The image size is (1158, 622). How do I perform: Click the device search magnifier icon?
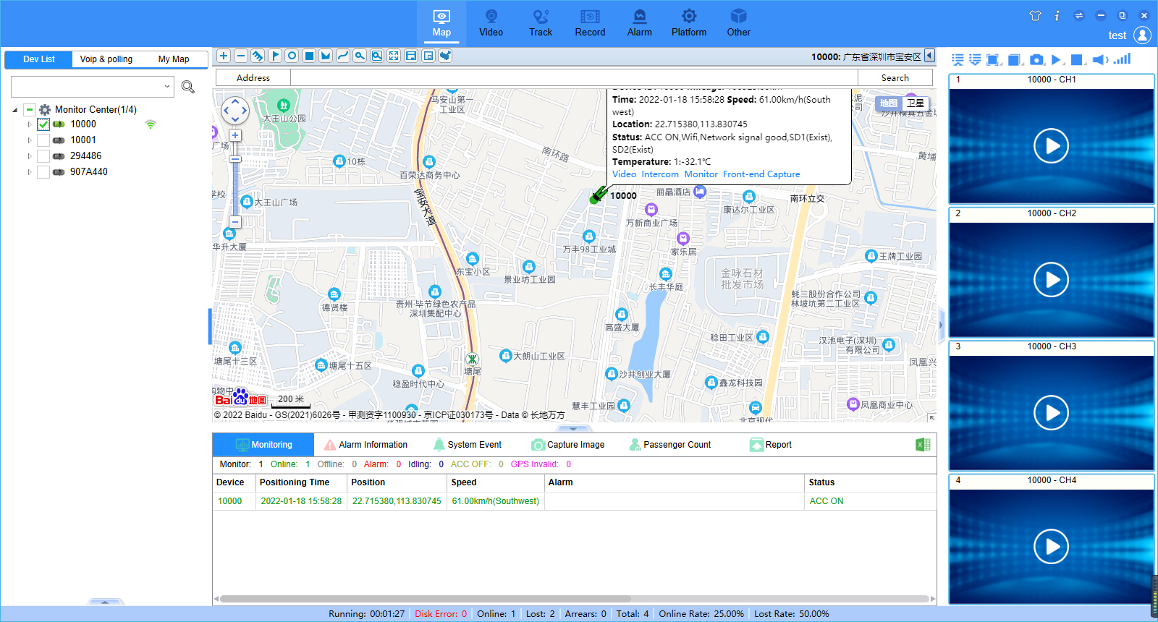(188, 87)
